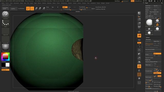164x92 pixels.
Task: Click the Rotate view navigation icon
Action: [x=139, y=62]
